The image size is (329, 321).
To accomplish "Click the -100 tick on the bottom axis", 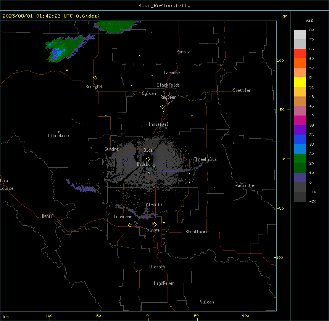I will click(48, 316).
